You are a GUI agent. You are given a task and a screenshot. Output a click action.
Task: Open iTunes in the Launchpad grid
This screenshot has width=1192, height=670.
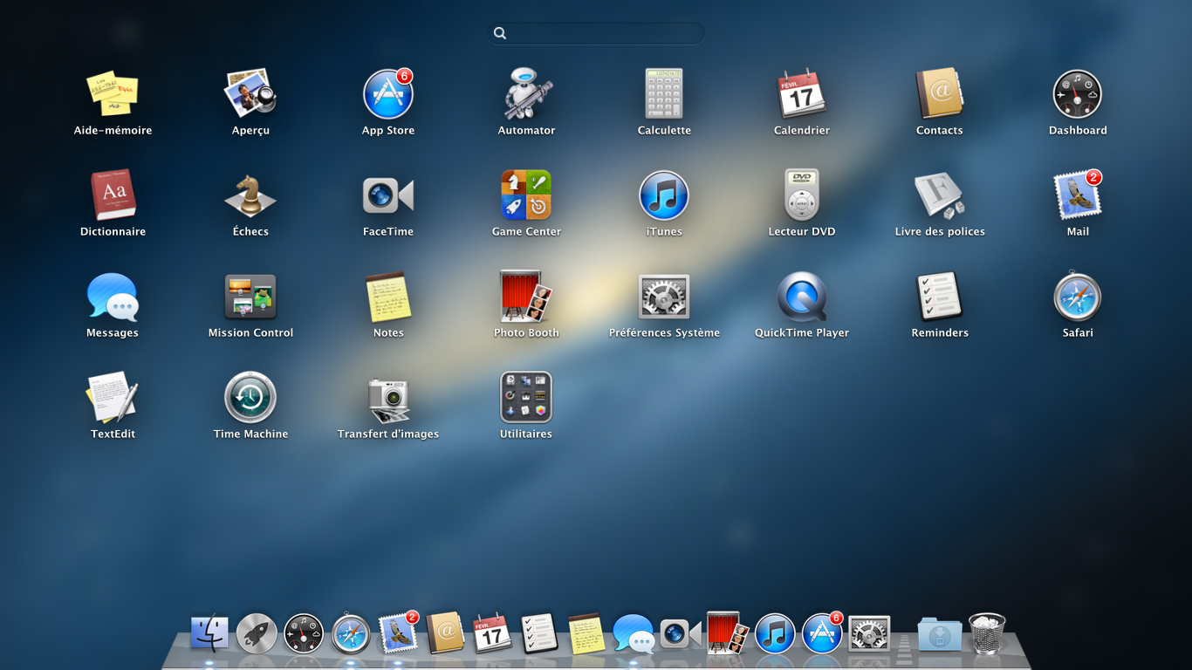664,195
